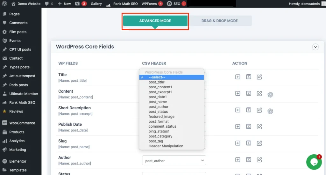Open WooCommerce in the sidebar menu
Viewport: 326px width, 175px height.
(22, 123)
